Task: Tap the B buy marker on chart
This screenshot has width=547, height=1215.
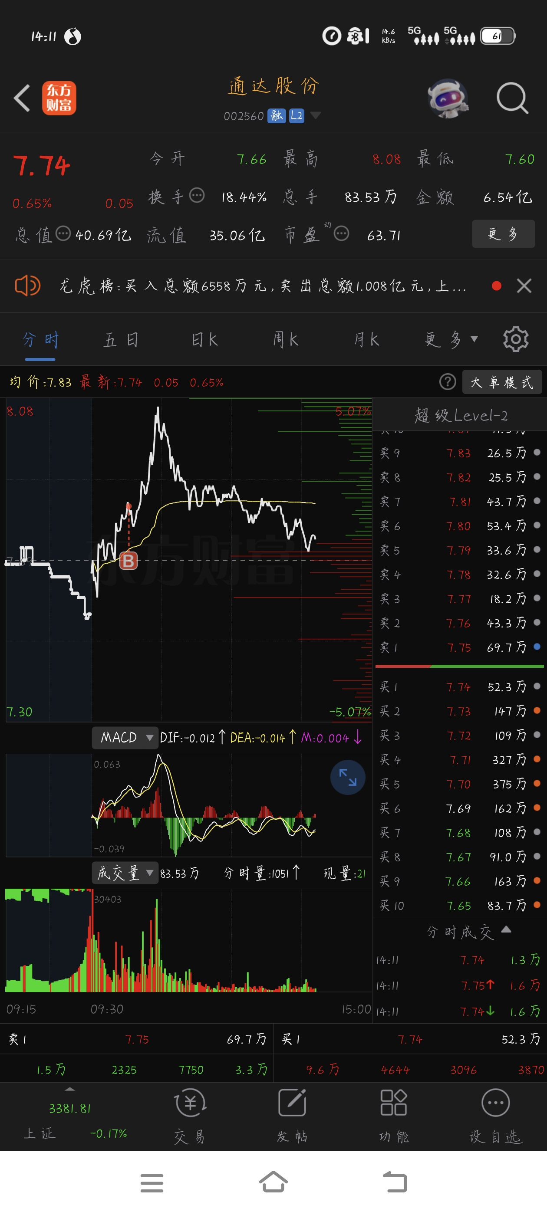Action: pyautogui.click(x=129, y=561)
